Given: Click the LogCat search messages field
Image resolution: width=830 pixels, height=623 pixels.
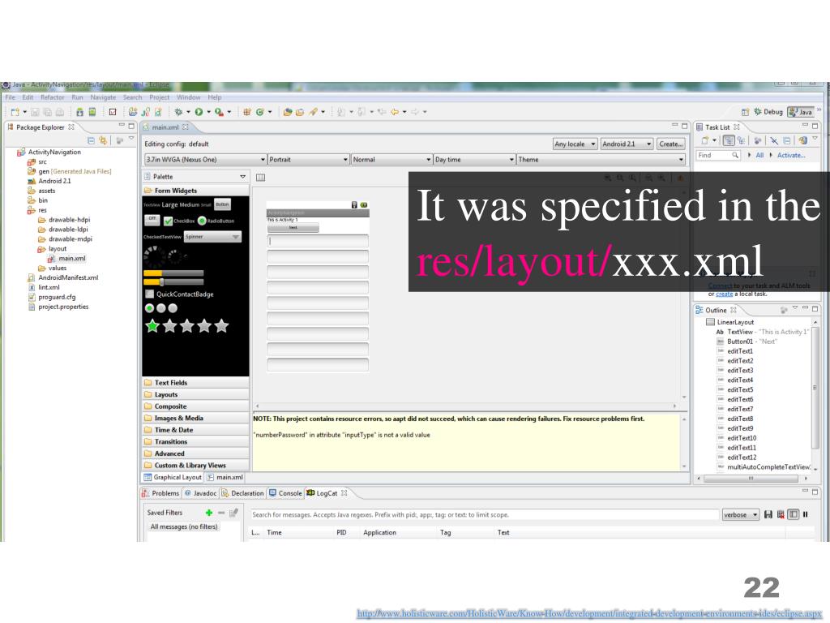Looking at the screenshot, I should click(x=485, y=515).
